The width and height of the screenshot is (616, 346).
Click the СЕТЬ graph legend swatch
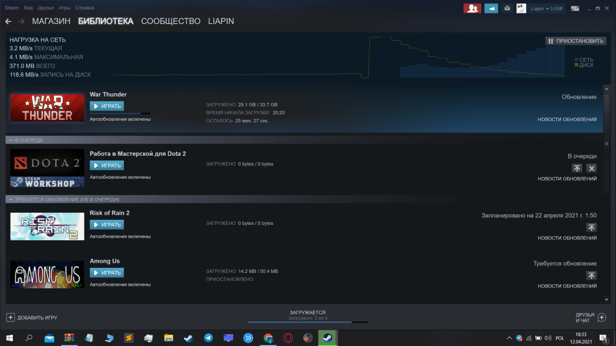coord(577,60)
